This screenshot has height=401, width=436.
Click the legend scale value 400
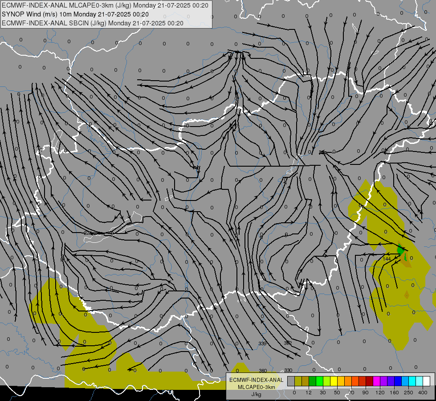click(x=423, y=393)
